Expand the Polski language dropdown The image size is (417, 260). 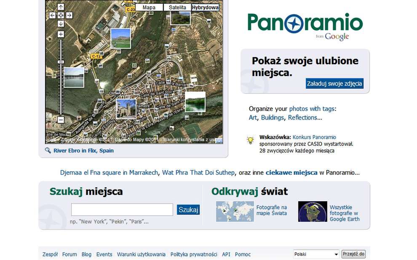316,254
